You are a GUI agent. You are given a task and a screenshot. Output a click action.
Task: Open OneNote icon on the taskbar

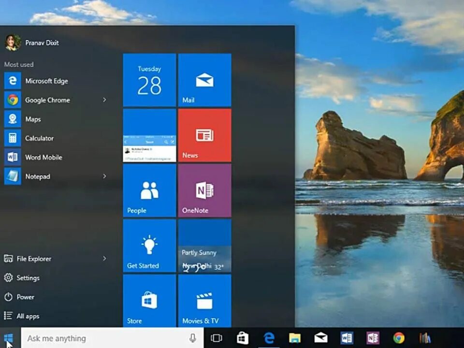[373, 338]
